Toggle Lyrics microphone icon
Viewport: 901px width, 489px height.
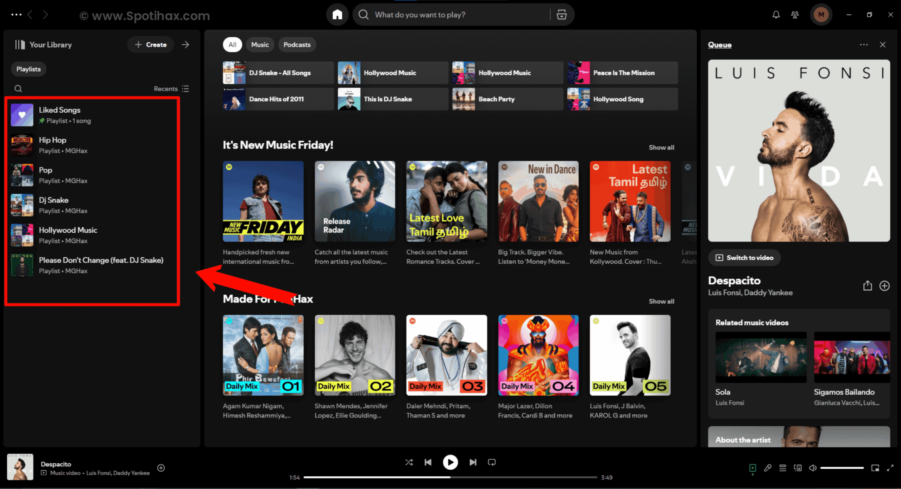[x=768, y=468]
